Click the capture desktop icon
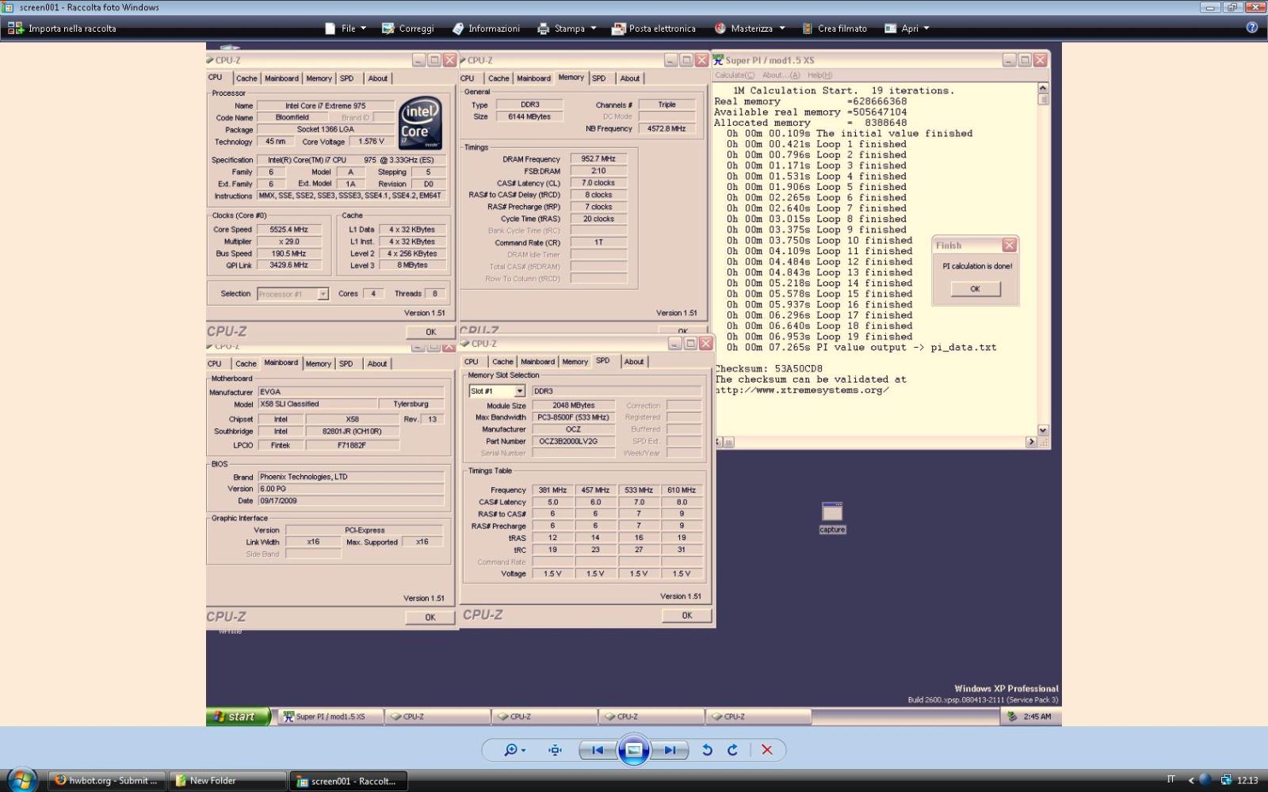The height and width of the screenshot is (792, 1268). pos(832,518)
